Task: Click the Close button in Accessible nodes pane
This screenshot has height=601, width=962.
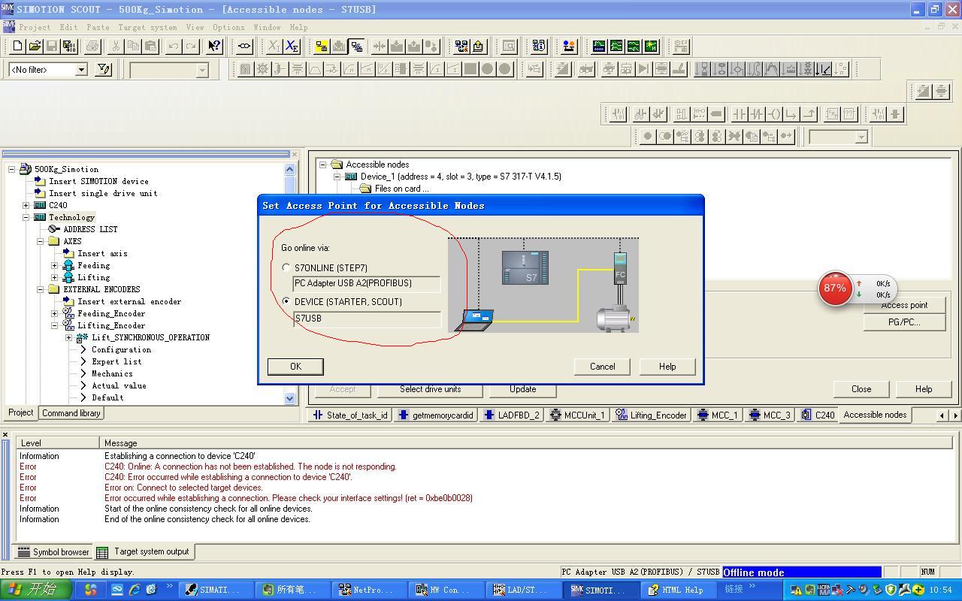Action: [x=861, y=389]
